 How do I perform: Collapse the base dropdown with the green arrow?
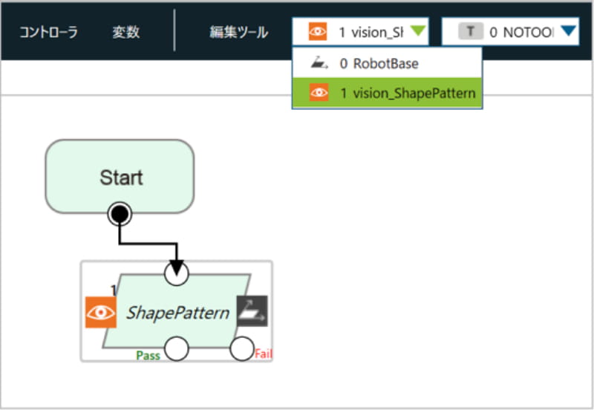(418, 31)
